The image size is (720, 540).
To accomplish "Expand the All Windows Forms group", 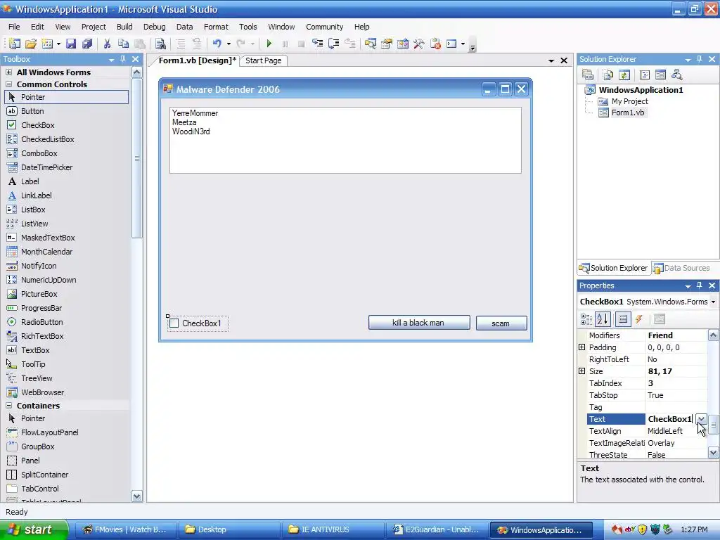I will point(8,72).
